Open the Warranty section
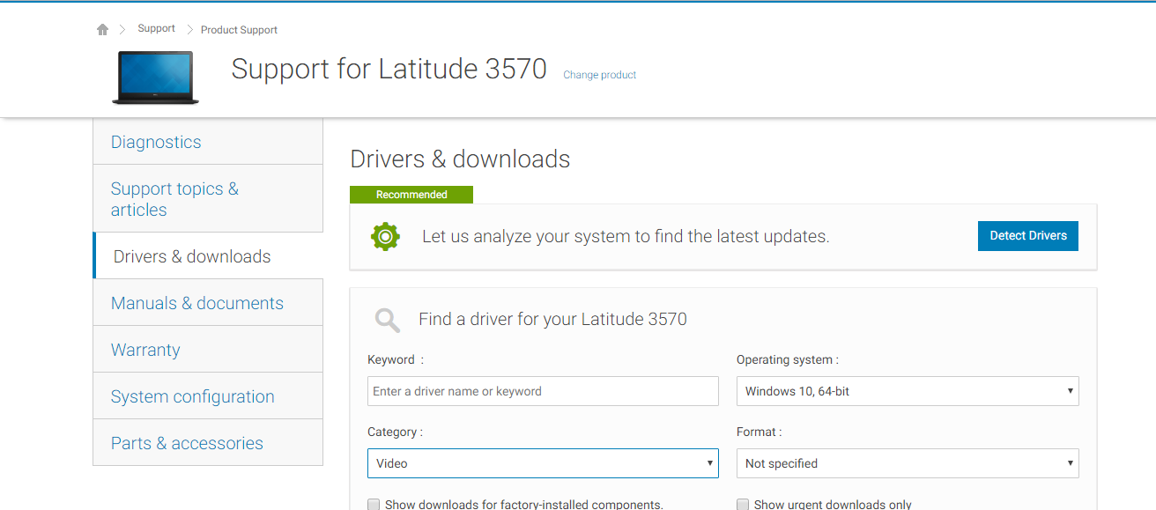Image resolution: width=1156 pixels, height=510 pixels. (208, 350)
